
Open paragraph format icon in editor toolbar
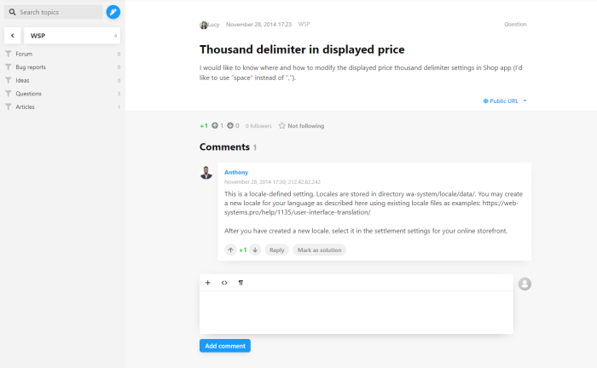point(241,282)
